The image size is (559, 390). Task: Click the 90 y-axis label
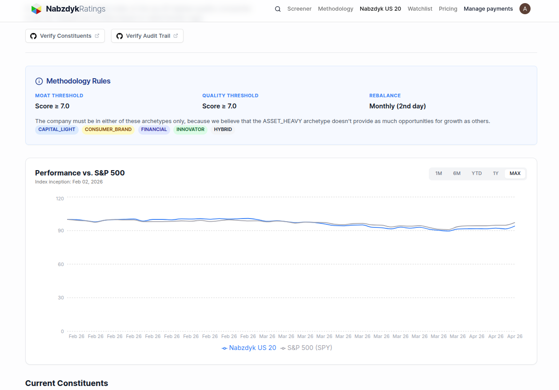tap(61, 231)
